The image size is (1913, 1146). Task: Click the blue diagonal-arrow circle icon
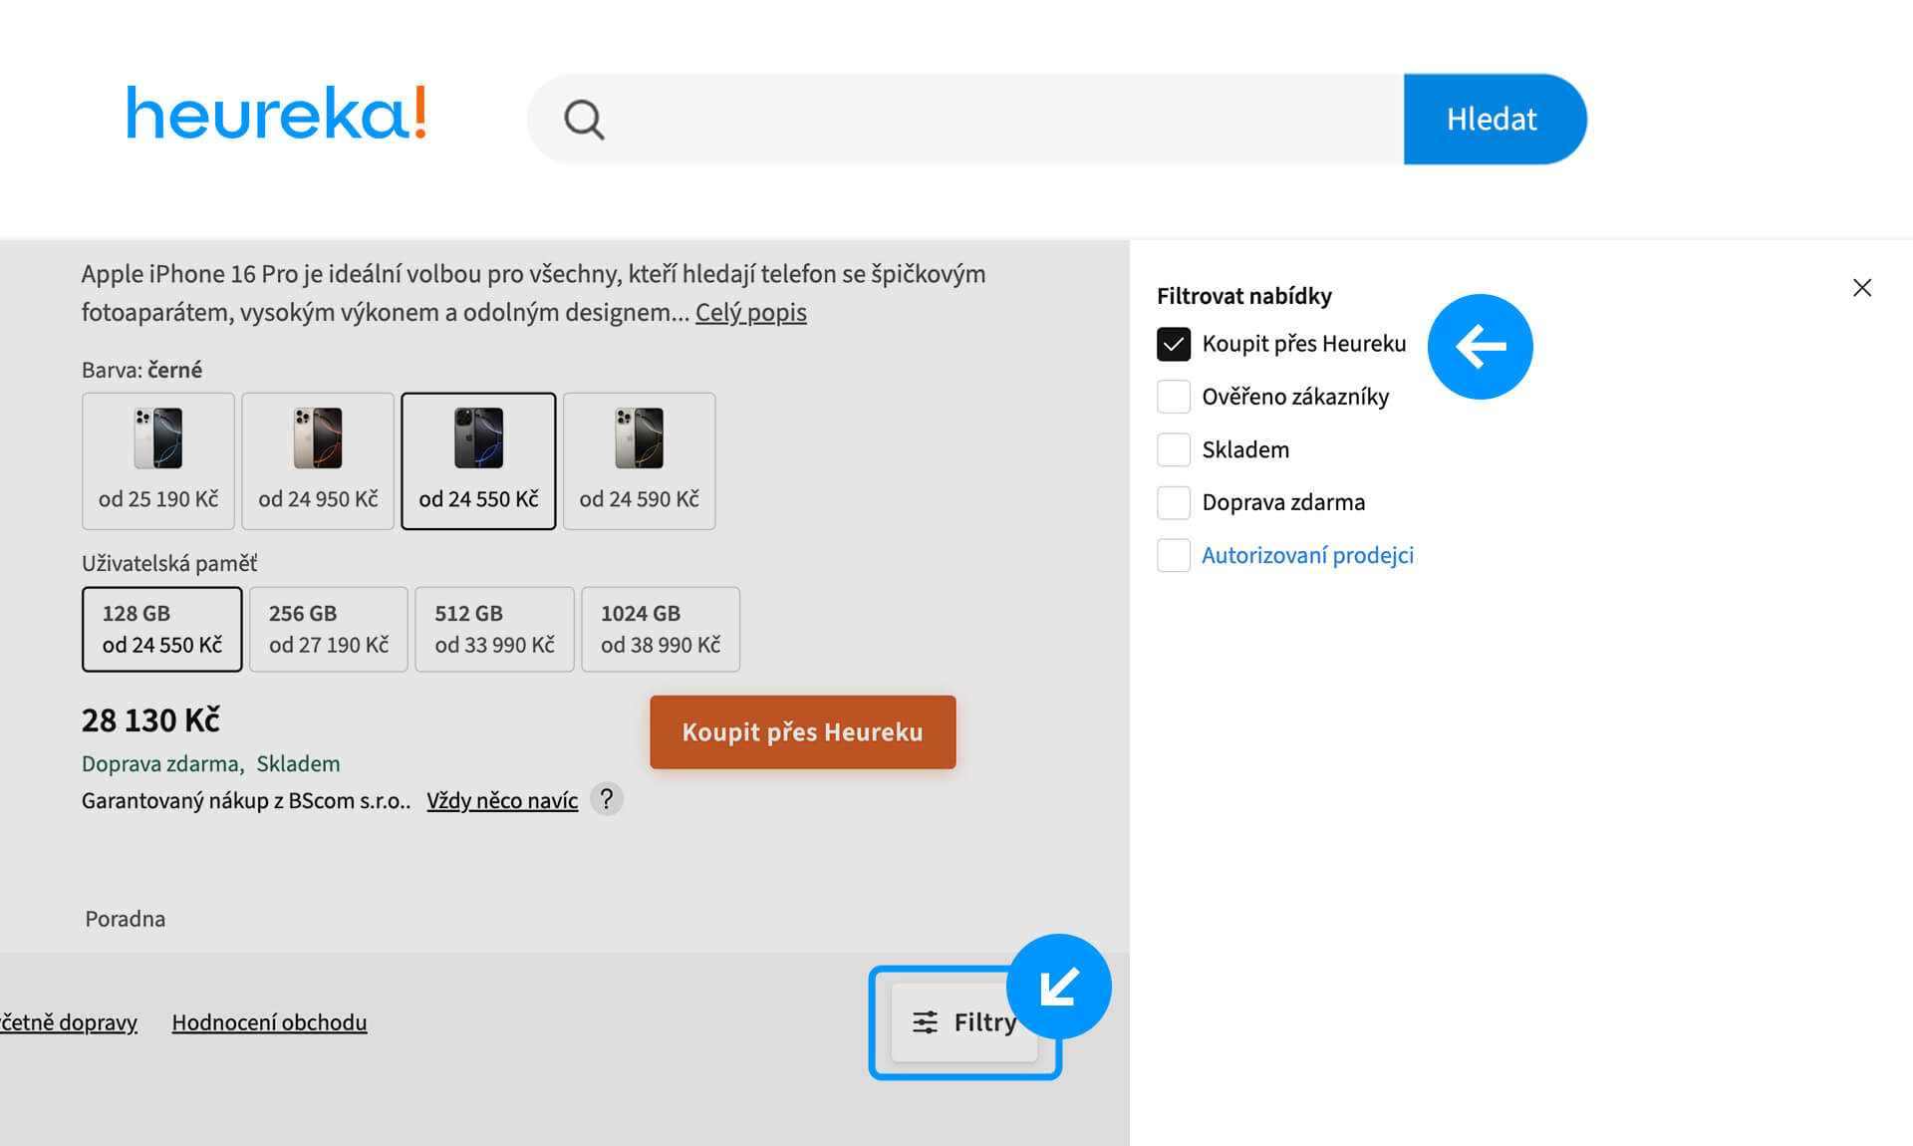tap(1058, 987)
